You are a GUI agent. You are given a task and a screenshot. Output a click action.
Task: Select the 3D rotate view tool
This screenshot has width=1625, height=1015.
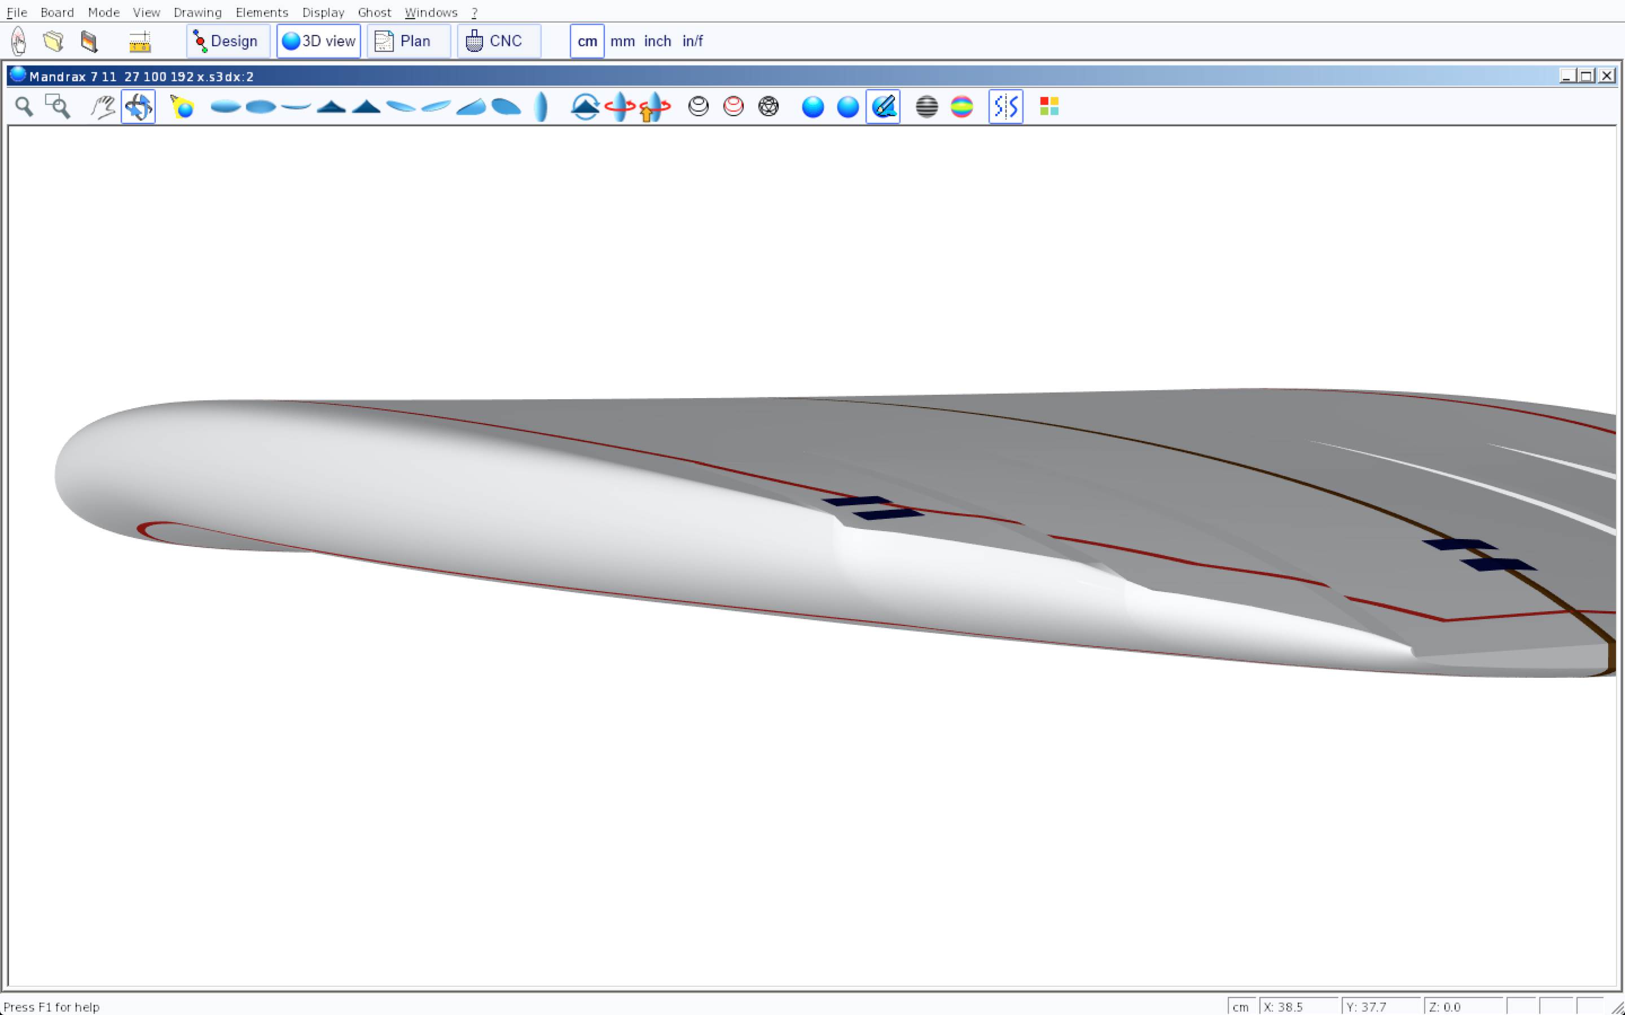[138, 106]
